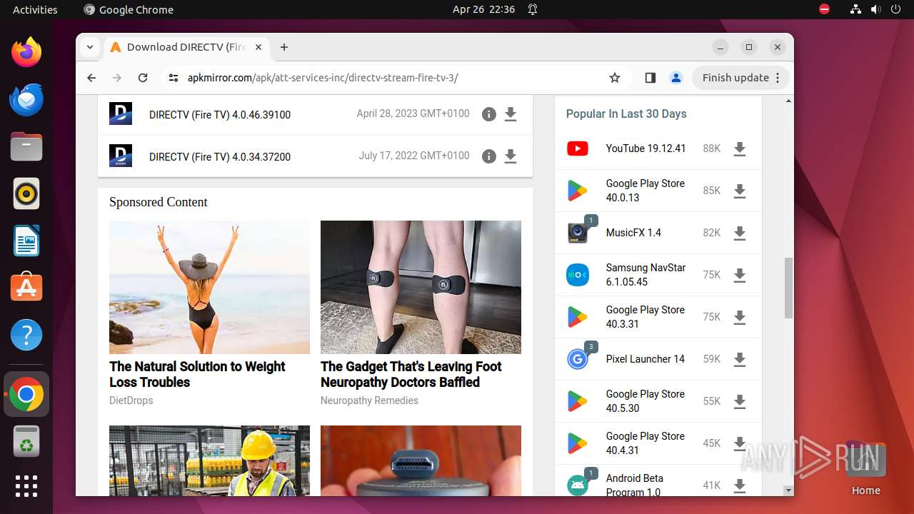Click the MusicFX app icon
Image resolution: width=914 pixels, height=514 pixels.
point(578,233)
